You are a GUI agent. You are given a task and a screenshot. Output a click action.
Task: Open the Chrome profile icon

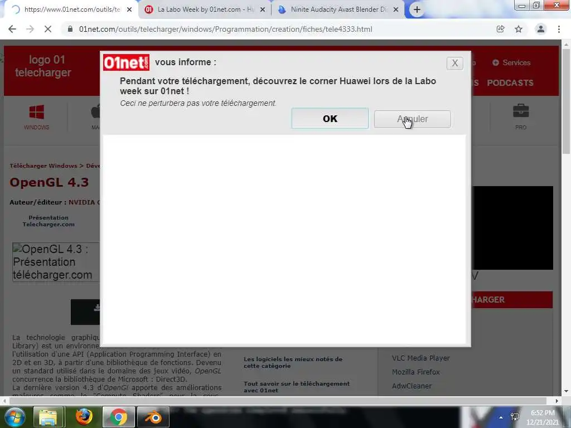pyautogui.click(x=541, y=29)
